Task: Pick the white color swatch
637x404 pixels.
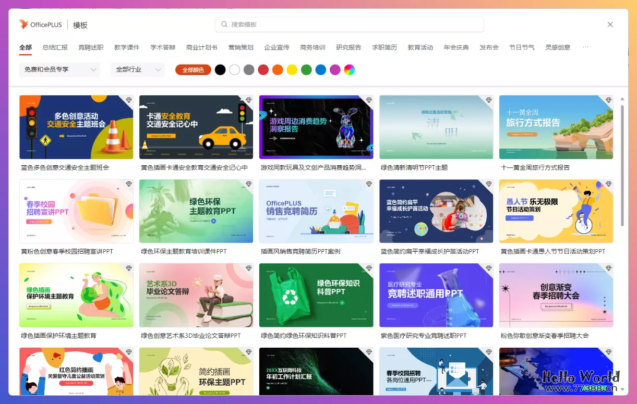Action: click(235, 70)
